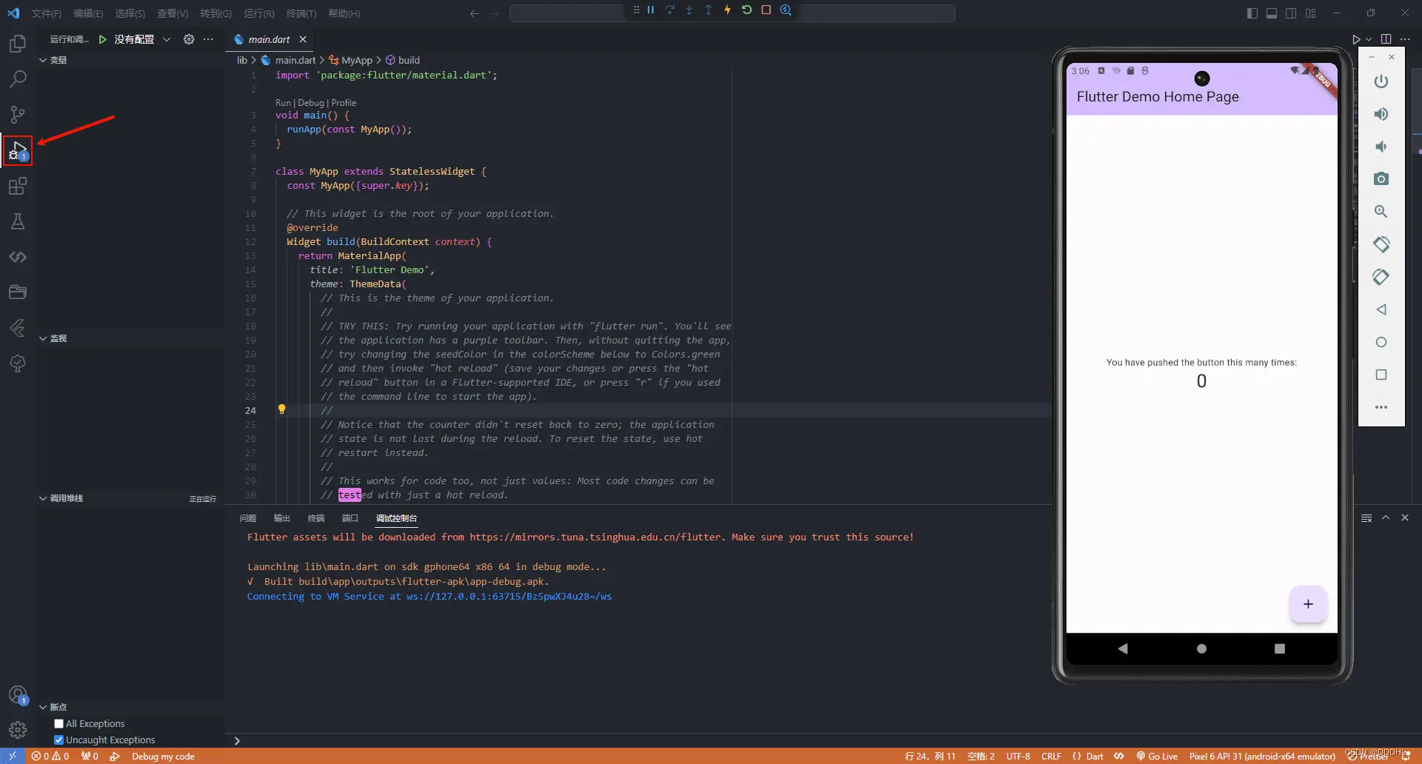Image resolution: width=1422 pixels, height=764 pixels.
Task: Click the Hot Reload lightning icon
Action: point(727,10)
